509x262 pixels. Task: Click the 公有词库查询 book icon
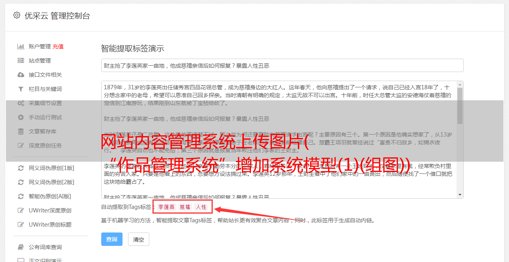click(21, 247)
